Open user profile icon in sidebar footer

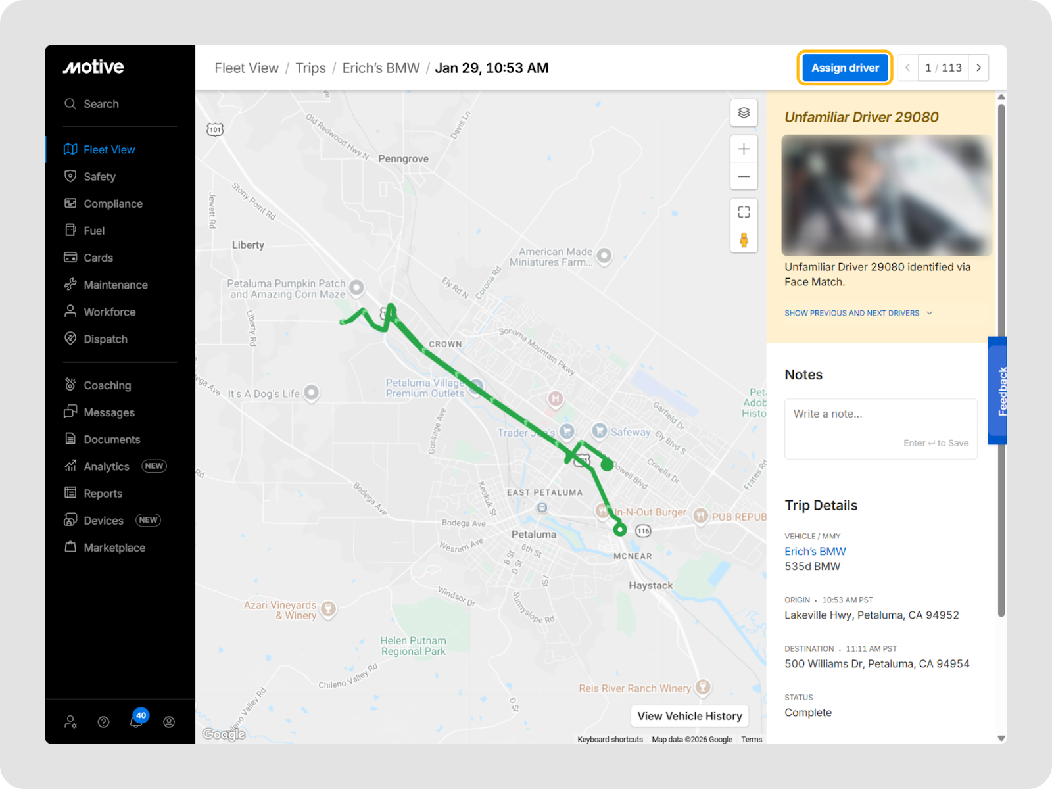[x=169, y=722]
